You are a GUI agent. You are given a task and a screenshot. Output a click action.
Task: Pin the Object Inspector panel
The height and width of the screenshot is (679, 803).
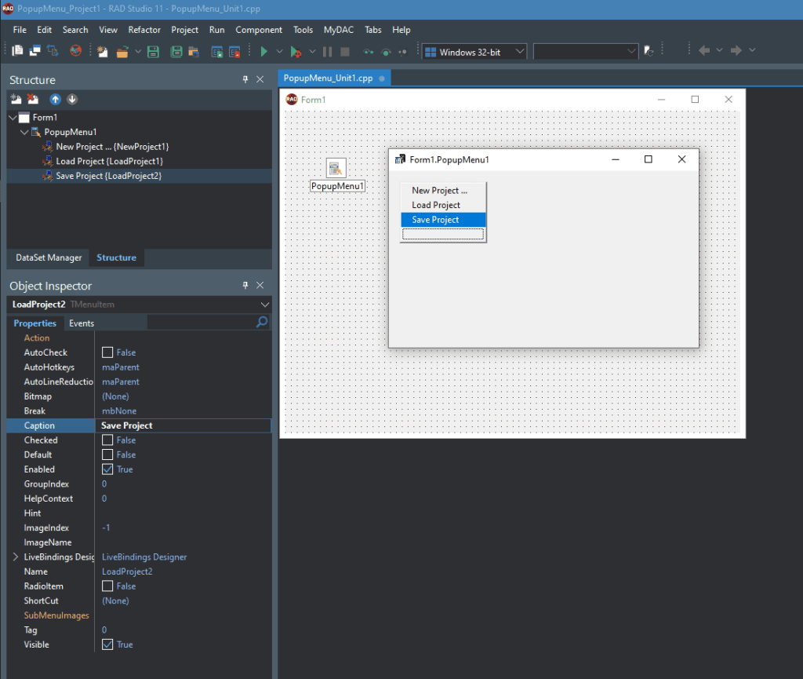tap(245, 285)
